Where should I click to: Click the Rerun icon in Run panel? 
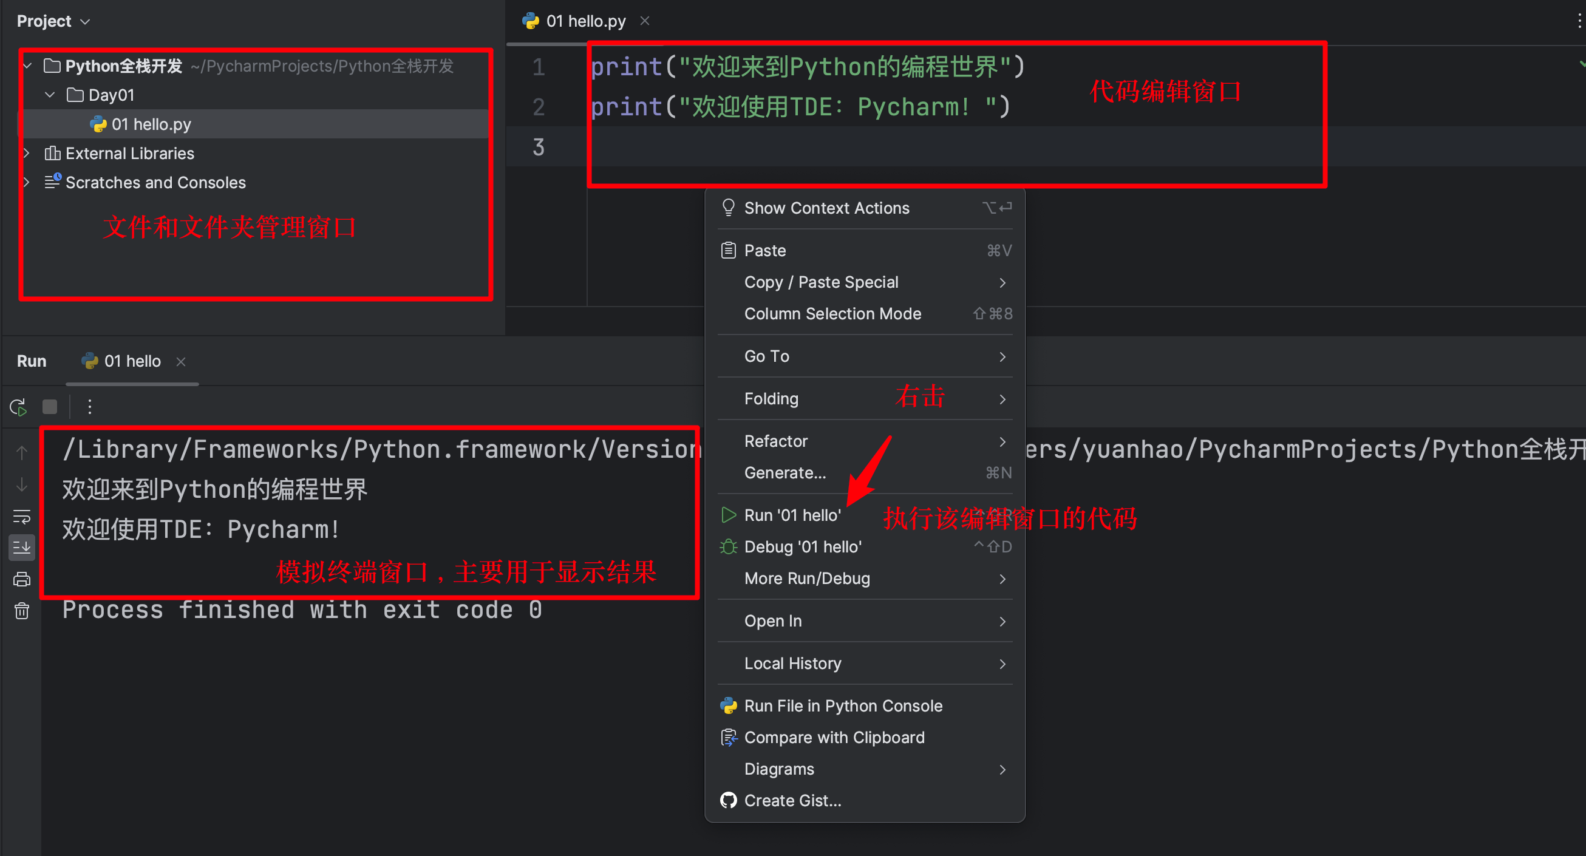[x=18, y=407]
